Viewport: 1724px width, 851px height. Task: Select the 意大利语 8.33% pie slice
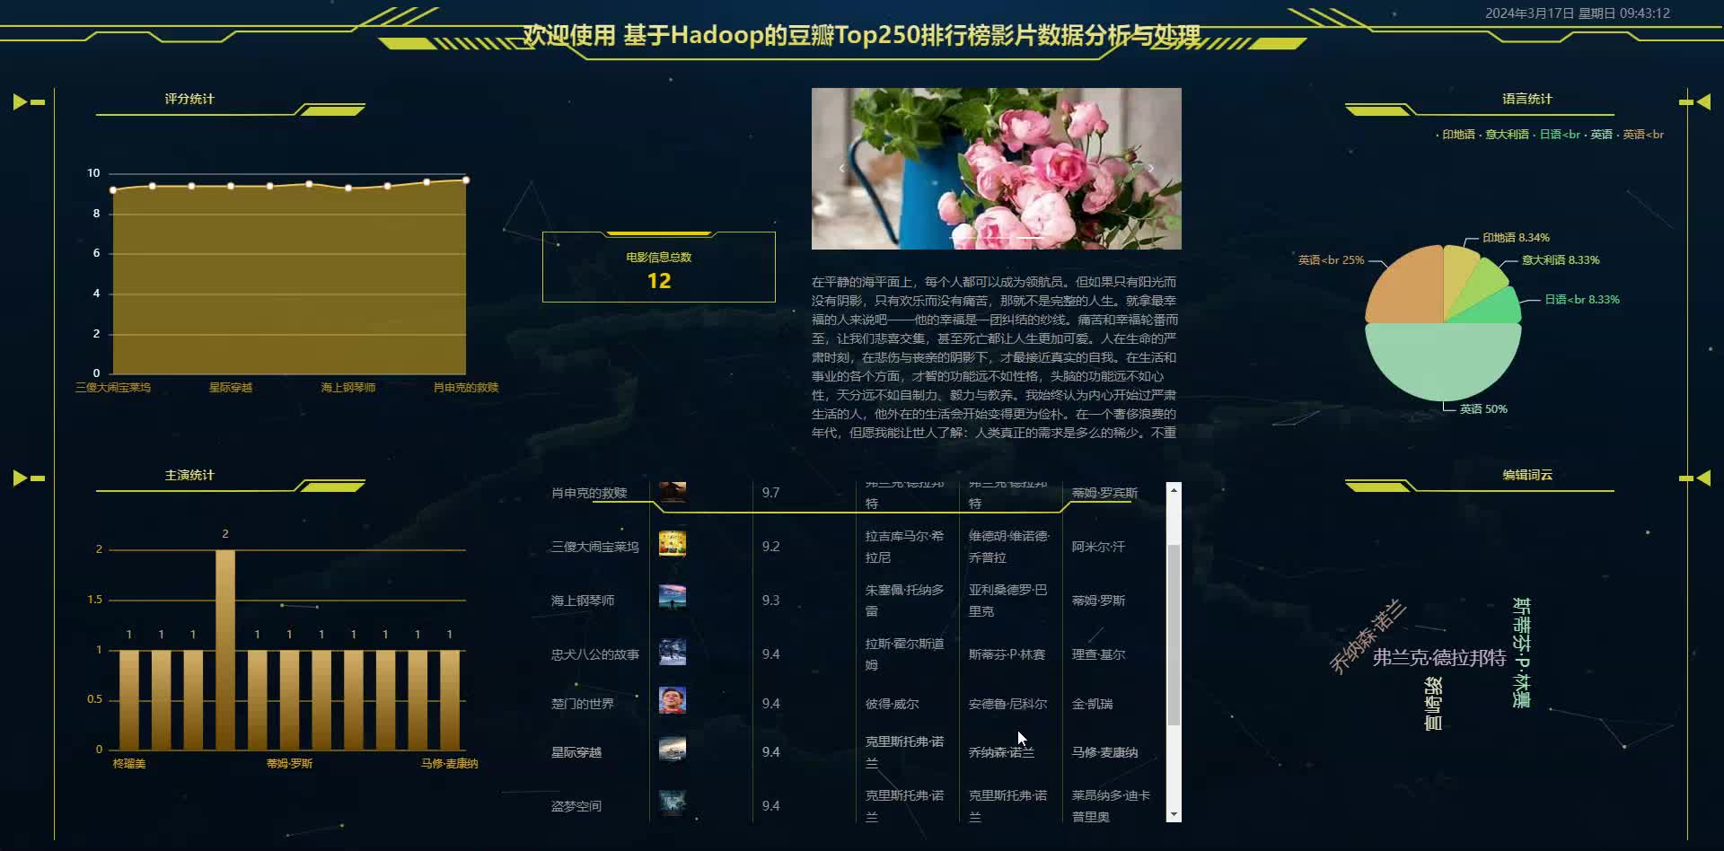click(1481, 285)
